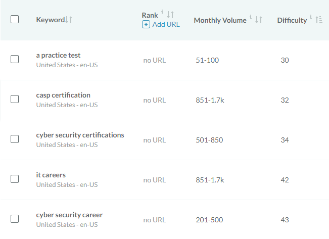Click the Add URL link
This screenshot has width=329, height=239.
click(x=166, y=24)
